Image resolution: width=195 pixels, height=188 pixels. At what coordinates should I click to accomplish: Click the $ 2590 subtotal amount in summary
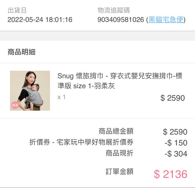(175, 132)
